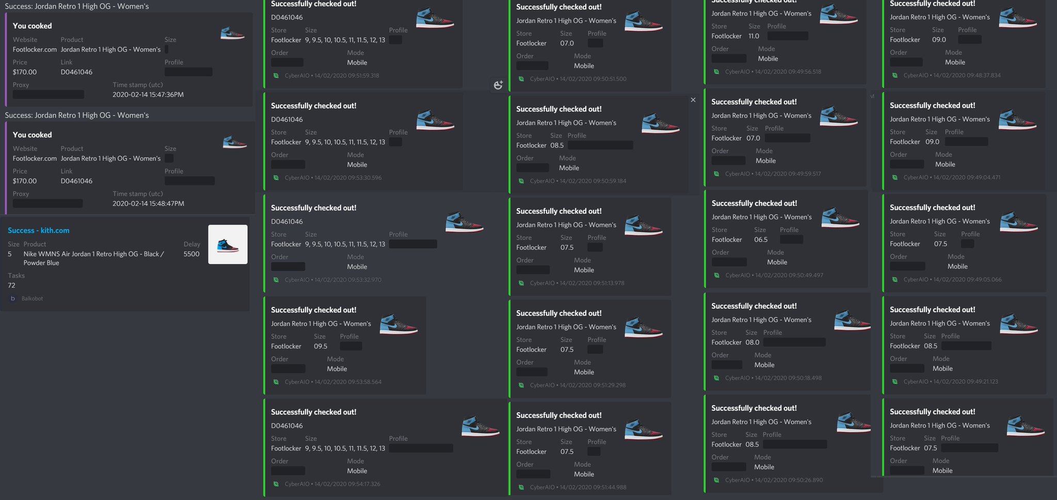
Task: Click the add reaction smiley icon
Action: coord(498,85)
